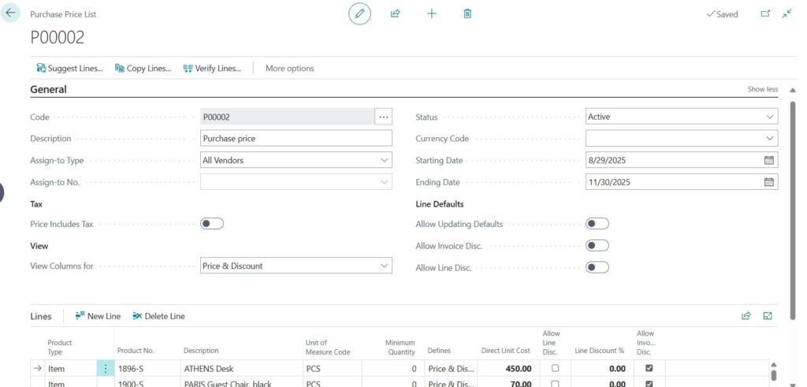The width and height of the screenshot is (807, 387).
Task: Click the Unit of Measure Code column header
Action: pyautogui.click(x=328, y=347)
